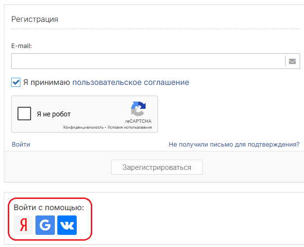
Task: Click the "Зарегистрироваться" button
Action: pyautogui.click(x=157, y=167)
